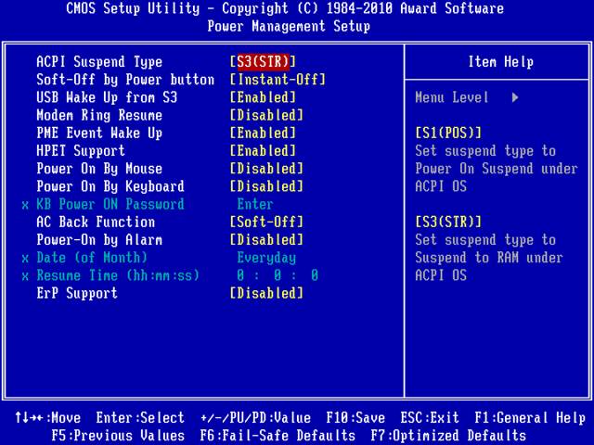Click the Menu Level arrow icon
The height and width of the screenshot is (445, 594).
(x=515, y=97)
